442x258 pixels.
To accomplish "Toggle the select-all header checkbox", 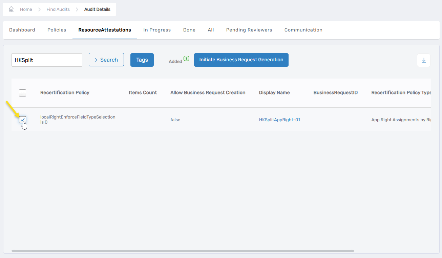I will (x=22, y=93).
